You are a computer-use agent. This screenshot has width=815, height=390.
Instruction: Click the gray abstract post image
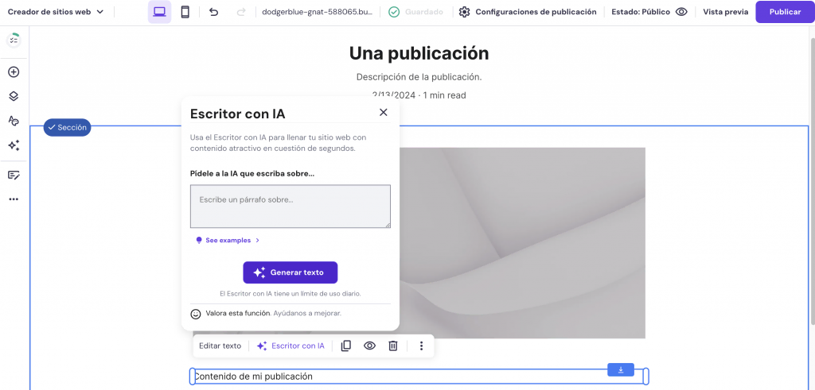(x=522, y=243)
